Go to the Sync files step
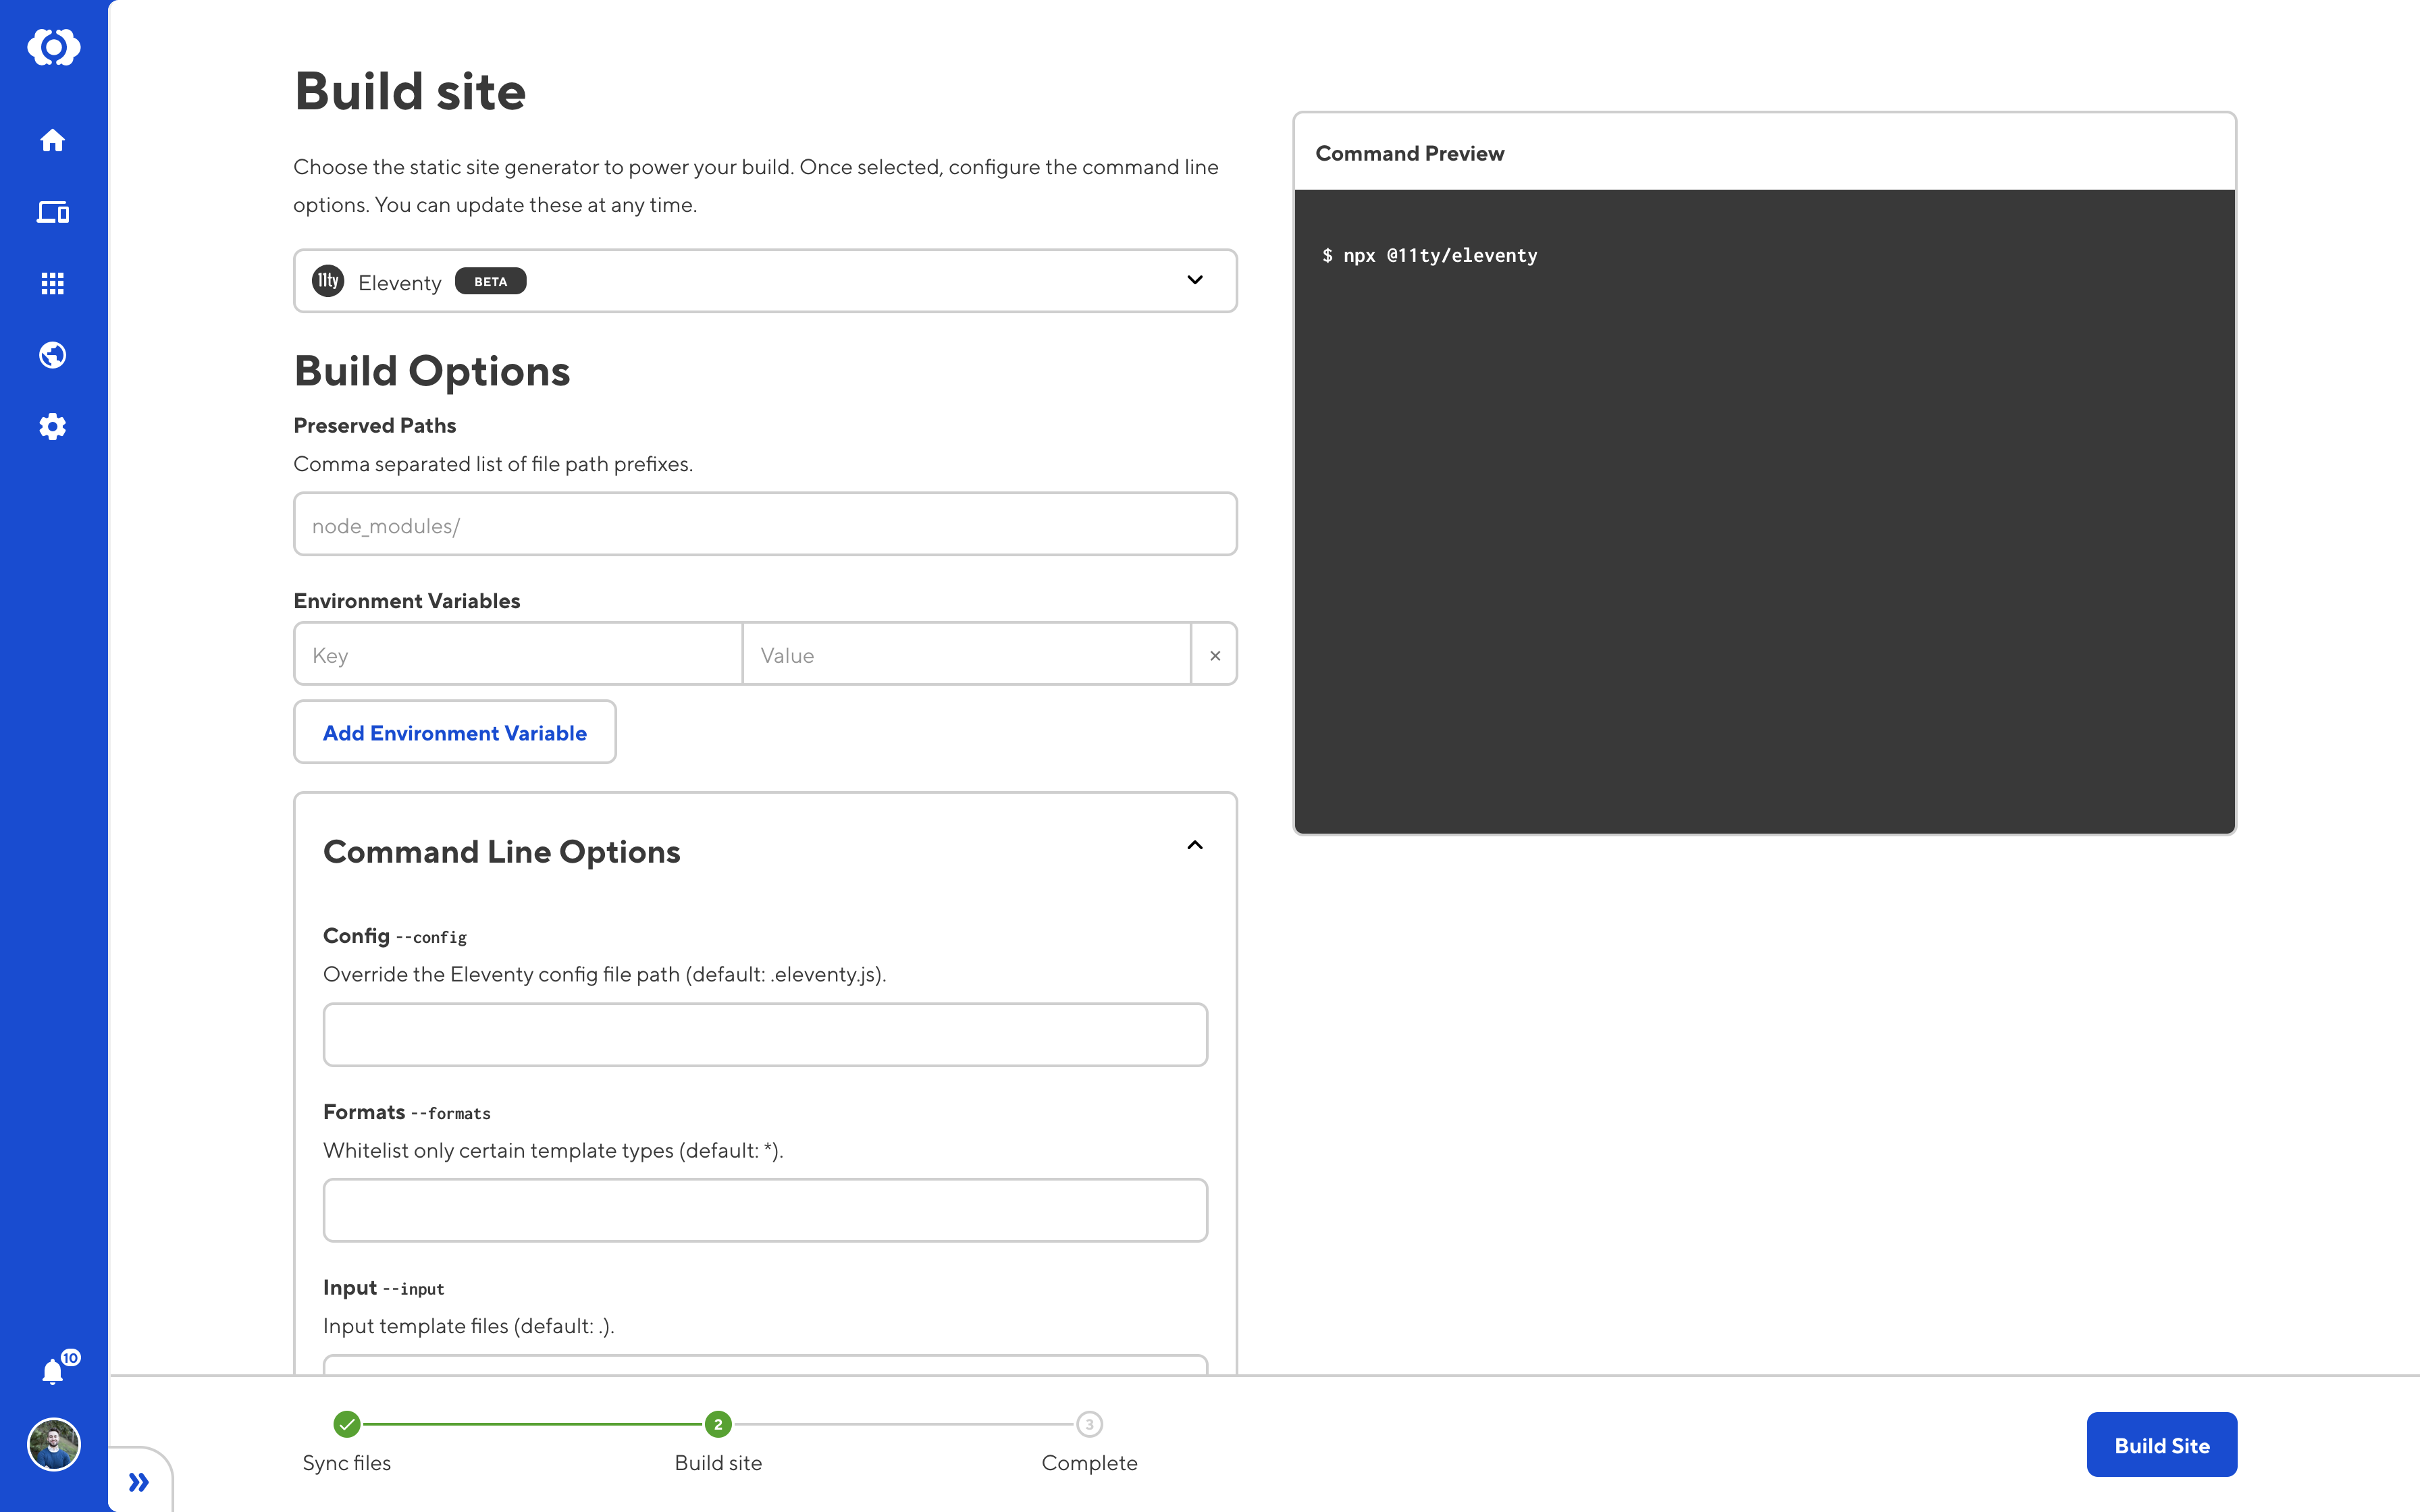Viewport: 2420px width, 1512px height. pyautogui.click(x=347, y=1424)
